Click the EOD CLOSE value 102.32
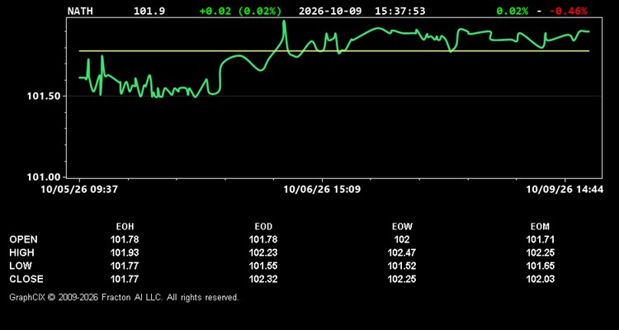This screenshot has width=619, height=330. 263,279
